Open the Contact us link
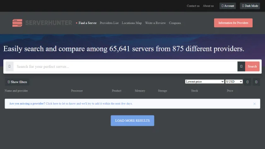 [193, 6]
